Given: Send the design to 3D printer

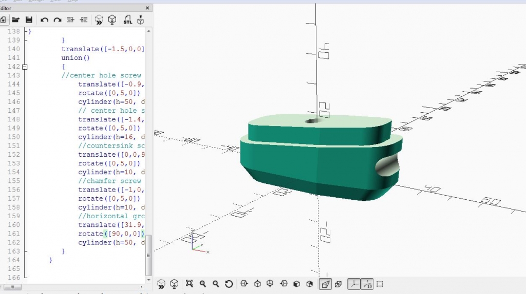Looking at the screenshot, I should [141, 20].
